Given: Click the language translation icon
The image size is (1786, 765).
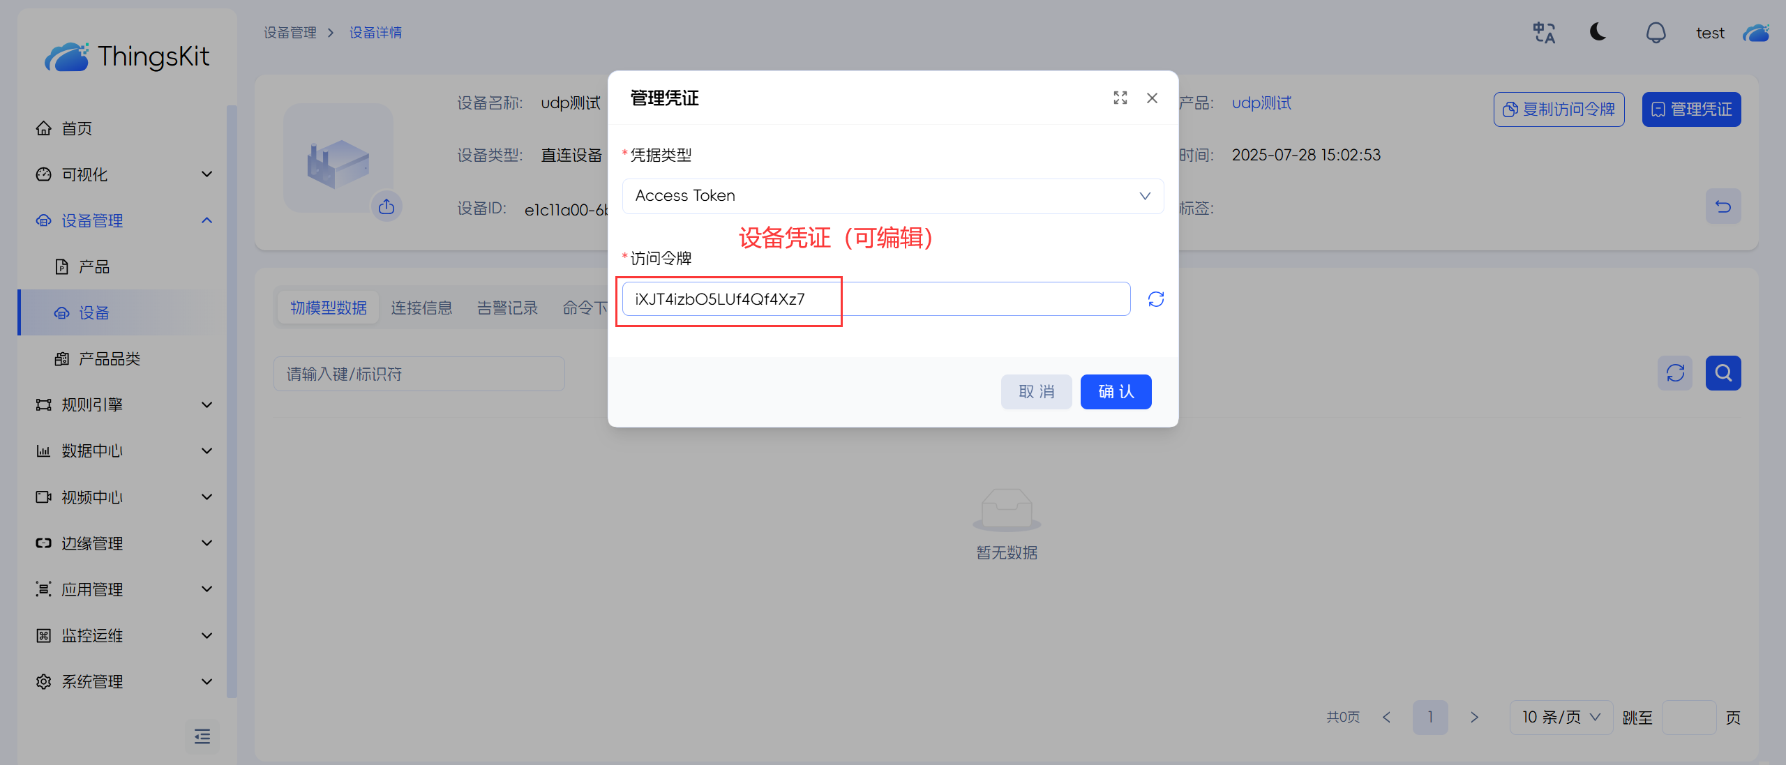Looking at the screenshot, I should pos(1544,33).
